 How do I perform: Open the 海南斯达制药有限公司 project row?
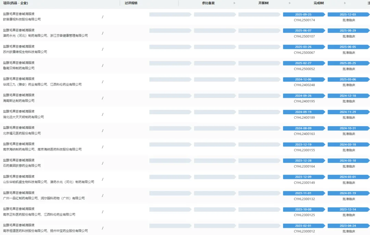coord(19,101)
